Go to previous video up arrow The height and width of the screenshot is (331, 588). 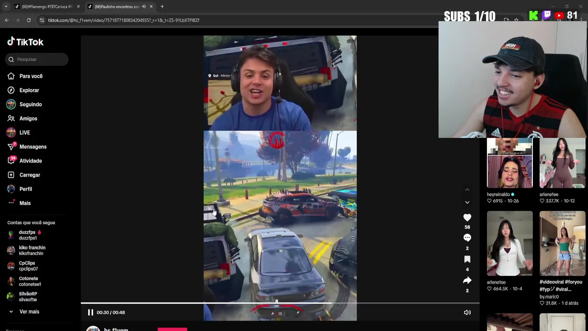click(467, 189)
